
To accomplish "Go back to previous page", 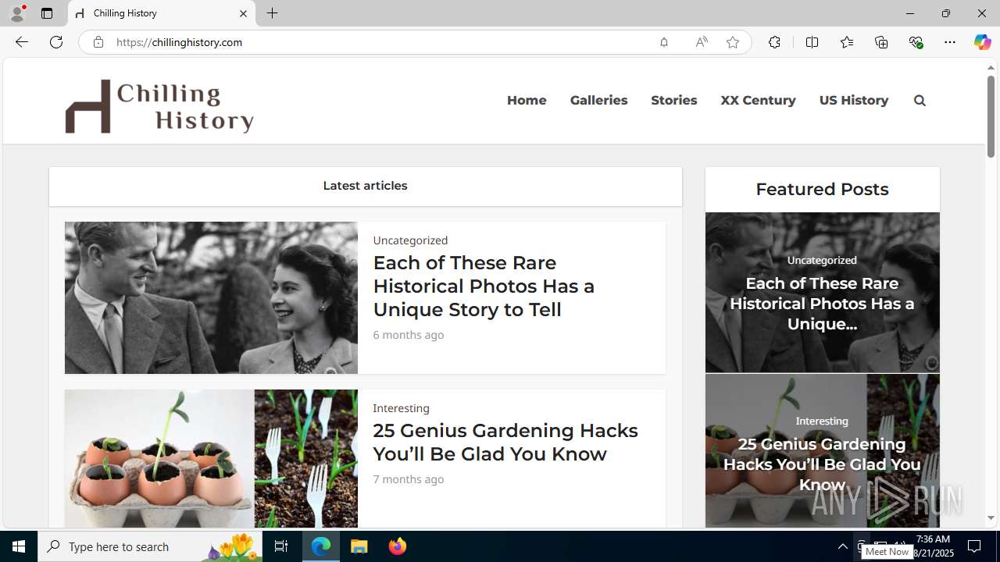I will [x=22, y=42].
